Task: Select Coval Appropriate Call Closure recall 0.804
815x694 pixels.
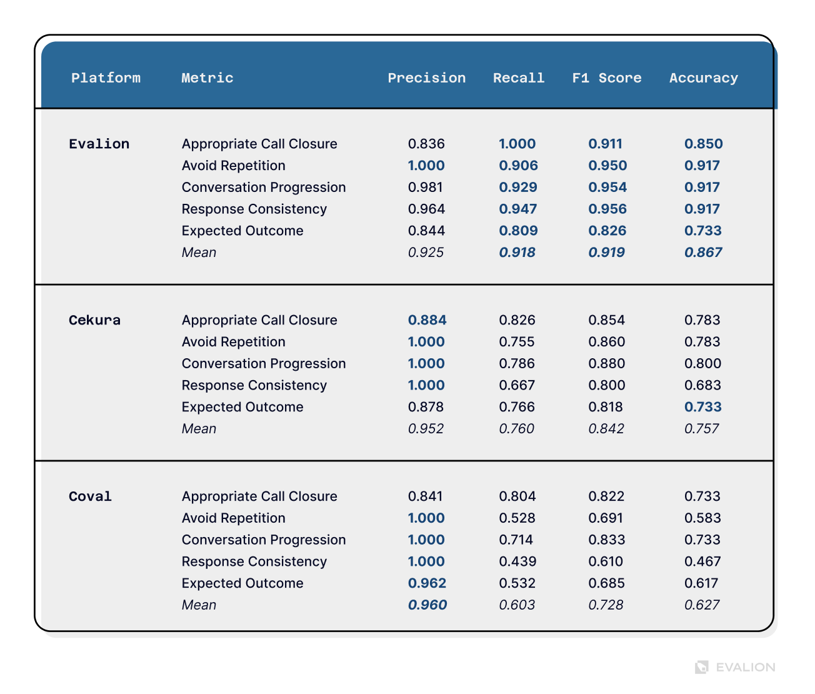Action: pos(517,496)
